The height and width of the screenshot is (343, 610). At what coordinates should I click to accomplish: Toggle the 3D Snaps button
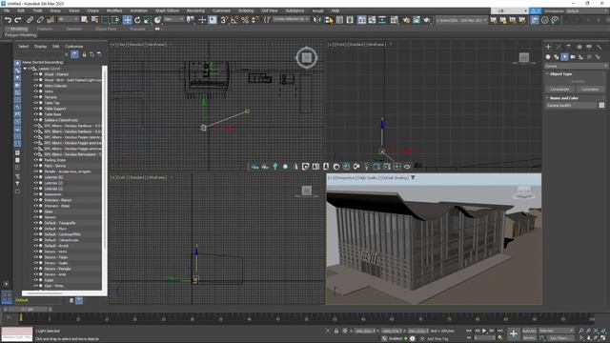[x=224, y=20]
